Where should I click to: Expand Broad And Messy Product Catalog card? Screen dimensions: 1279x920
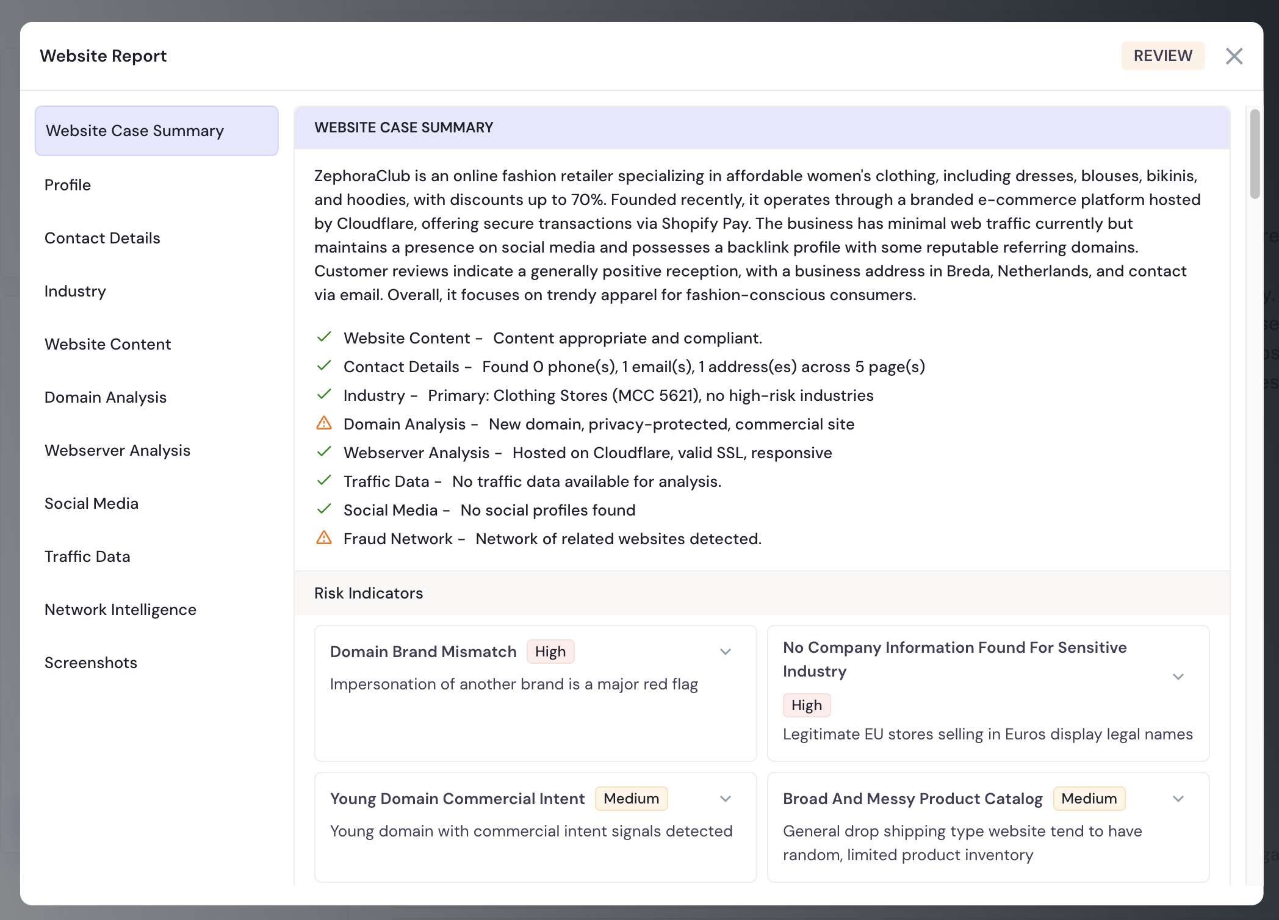pyautogui.click(x=1178, y=799)
